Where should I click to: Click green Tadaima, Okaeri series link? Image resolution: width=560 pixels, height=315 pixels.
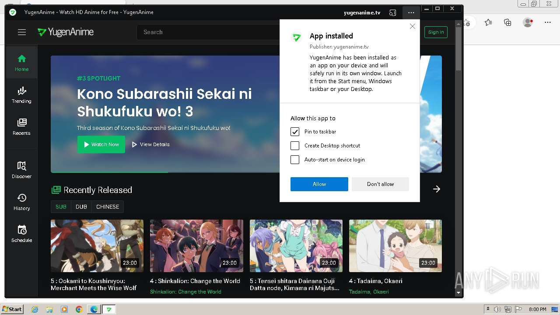pyautogui.click(x=369, y=292)
